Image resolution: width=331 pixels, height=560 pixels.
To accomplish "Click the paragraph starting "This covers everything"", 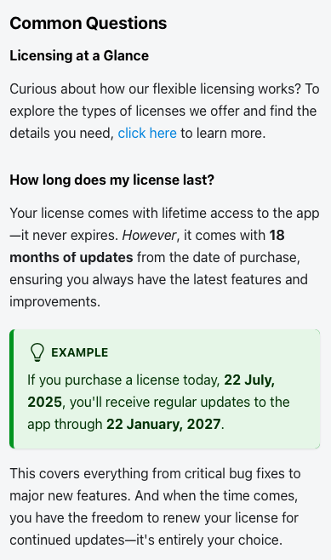I will point(156,506).
